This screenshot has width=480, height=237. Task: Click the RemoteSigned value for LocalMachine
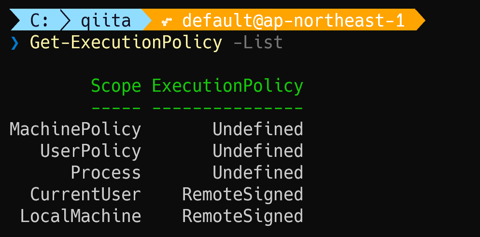click(x=242, y=216)
